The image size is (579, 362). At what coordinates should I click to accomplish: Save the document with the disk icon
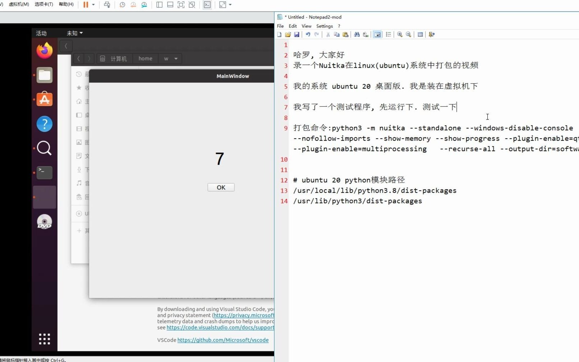(297, 34)
